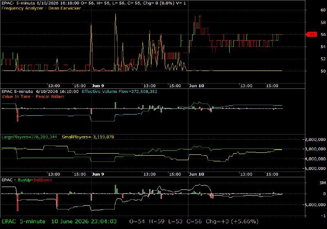Image resolution: width=327 pixels, height=229 pixels.
Task: Click the 3,000,000 label on players axis
Action: coord(315,149)
